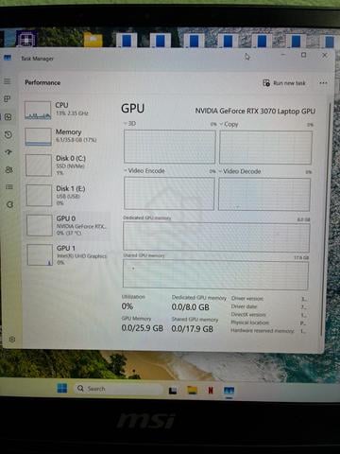The image size is (340, 454).
Task: Open the App history page icon
Action: pos(8,135)
